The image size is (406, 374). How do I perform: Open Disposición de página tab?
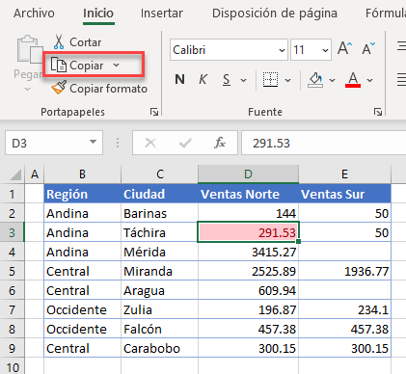tap(275, 13)
